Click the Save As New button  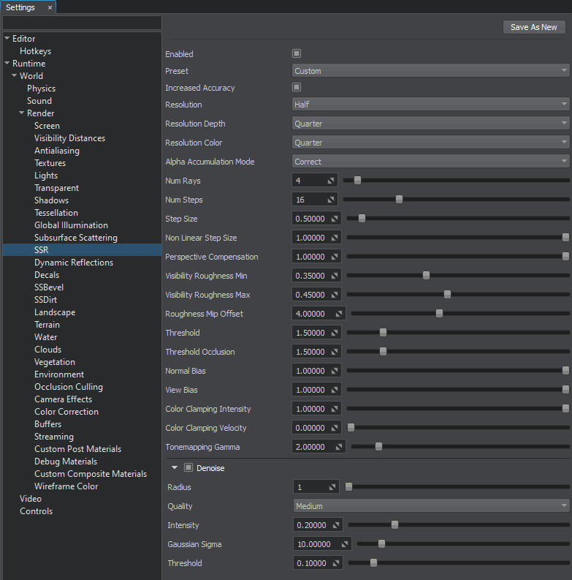click(x=534, y=27)
